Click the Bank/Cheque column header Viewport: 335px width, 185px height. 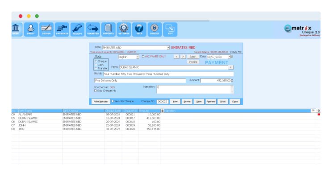[x=83, y=111]
